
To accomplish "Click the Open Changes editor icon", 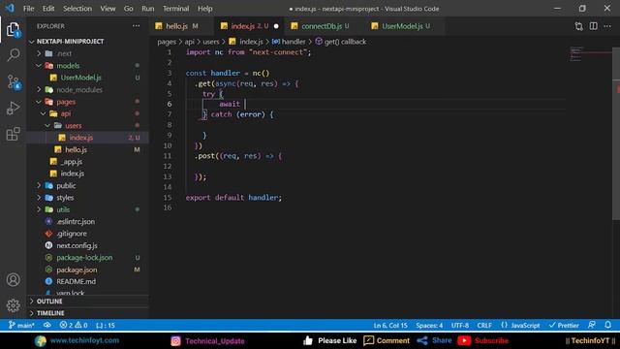I will [579, 26].
